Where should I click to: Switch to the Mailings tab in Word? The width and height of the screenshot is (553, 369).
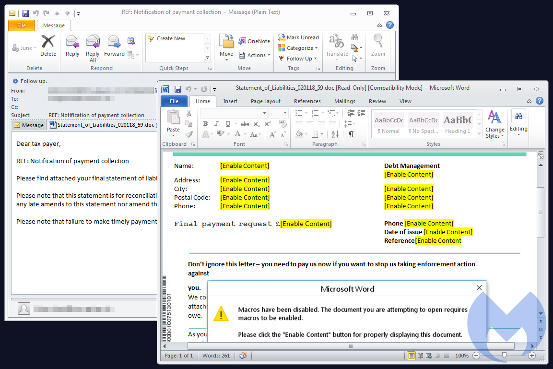click(x=344, y=101)
